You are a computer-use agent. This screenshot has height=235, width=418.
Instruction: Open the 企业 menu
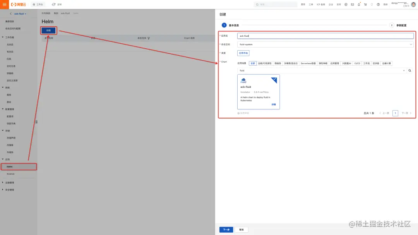(331, 4)
